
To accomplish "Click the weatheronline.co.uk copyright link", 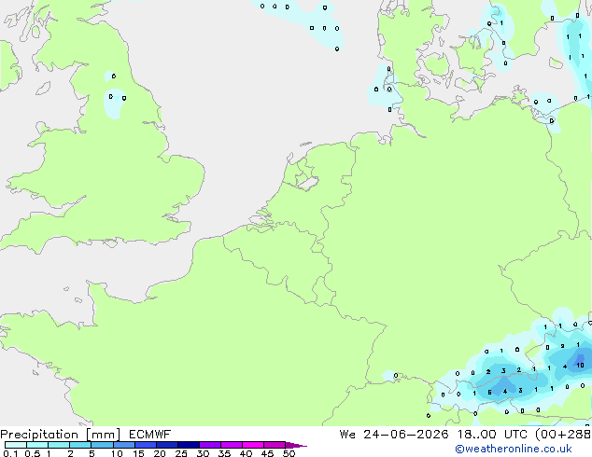I will 514,449.
